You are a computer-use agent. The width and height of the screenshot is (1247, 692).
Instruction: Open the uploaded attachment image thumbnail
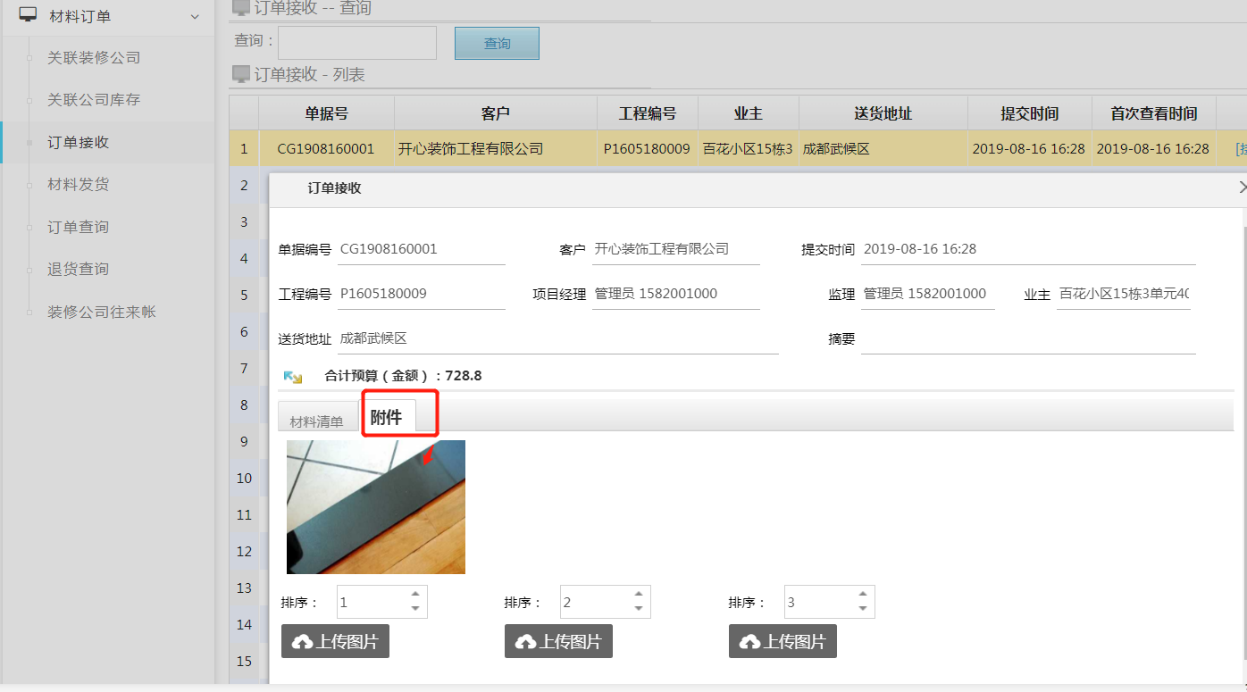375,506
